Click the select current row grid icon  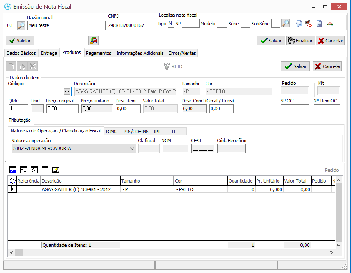coord(13,170)
